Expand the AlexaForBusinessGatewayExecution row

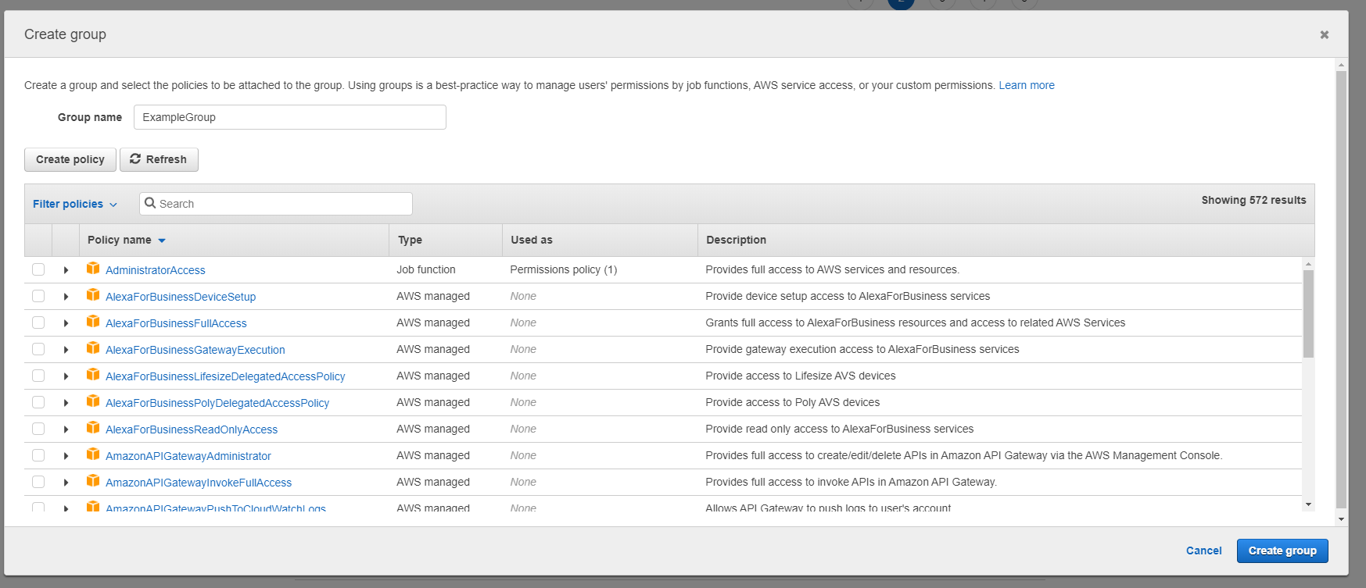tap(66, 350)
